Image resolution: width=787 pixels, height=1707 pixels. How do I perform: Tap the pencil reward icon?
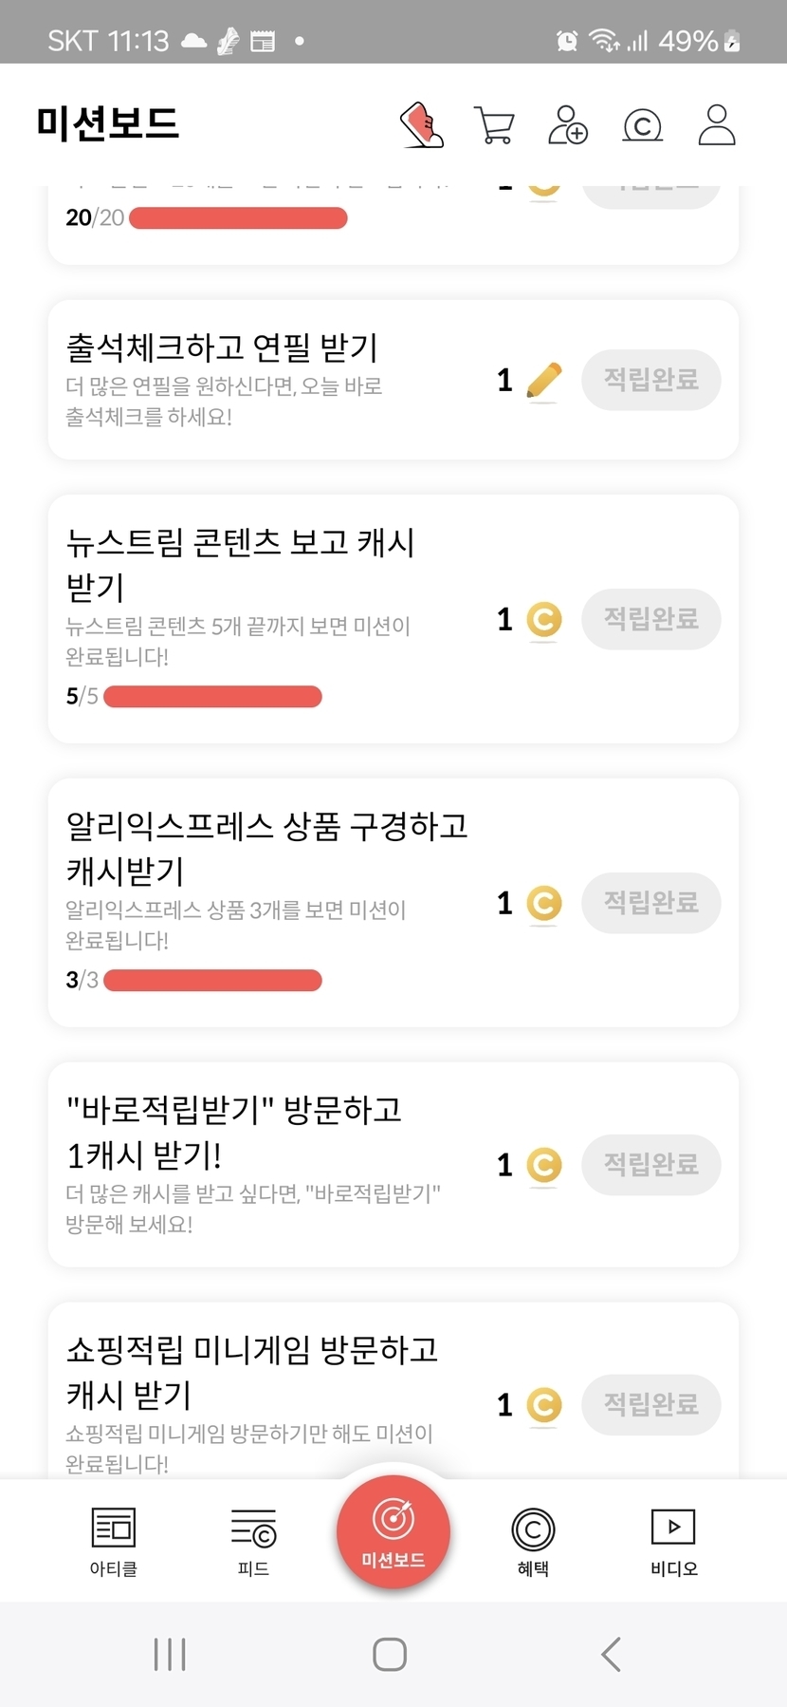pyautogui.click(x=543, y=381)
